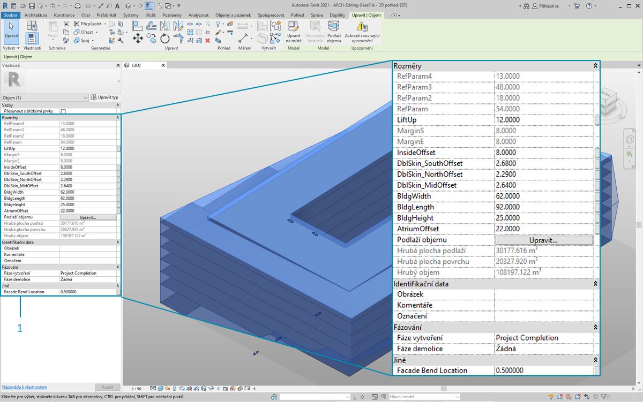Click small associate-parameter button beside Facade Bend Location

pos(119,292)
